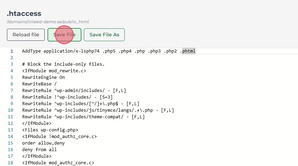
Task: Click the 'IfModule mod_rewrite.c' opening tag
Action: pos(54,71)
